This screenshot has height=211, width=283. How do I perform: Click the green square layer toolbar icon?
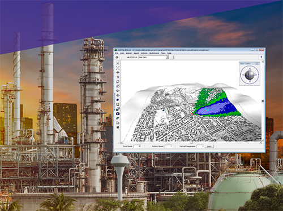118,104
